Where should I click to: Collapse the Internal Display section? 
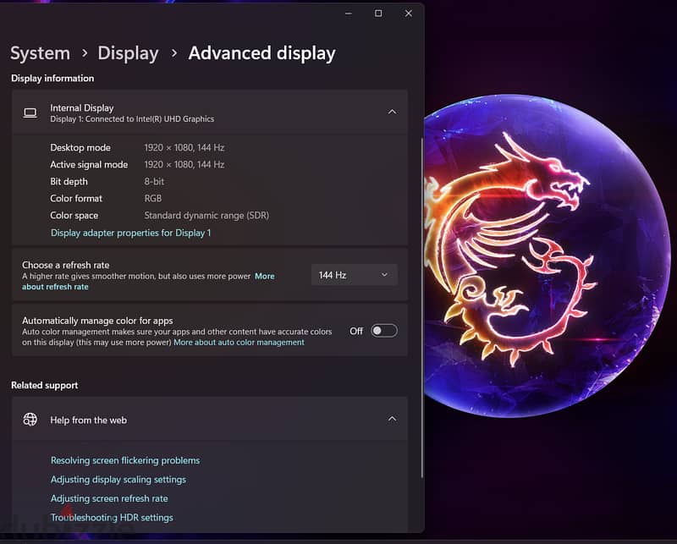[x=392, y=113]
